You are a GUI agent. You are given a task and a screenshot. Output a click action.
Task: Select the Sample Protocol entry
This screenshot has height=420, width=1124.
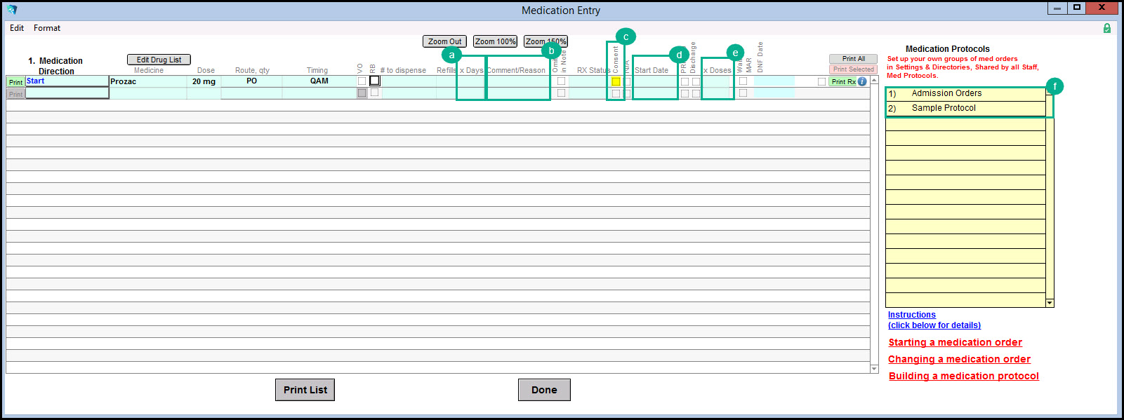[x=965, y=108]
